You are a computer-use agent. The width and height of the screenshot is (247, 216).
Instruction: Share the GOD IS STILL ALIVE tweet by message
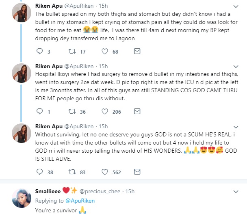pos(137,172)
